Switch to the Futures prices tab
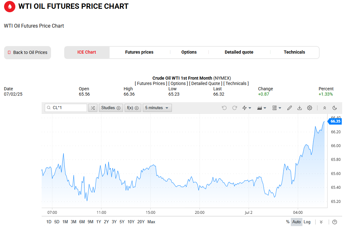 tap(139, 52)
